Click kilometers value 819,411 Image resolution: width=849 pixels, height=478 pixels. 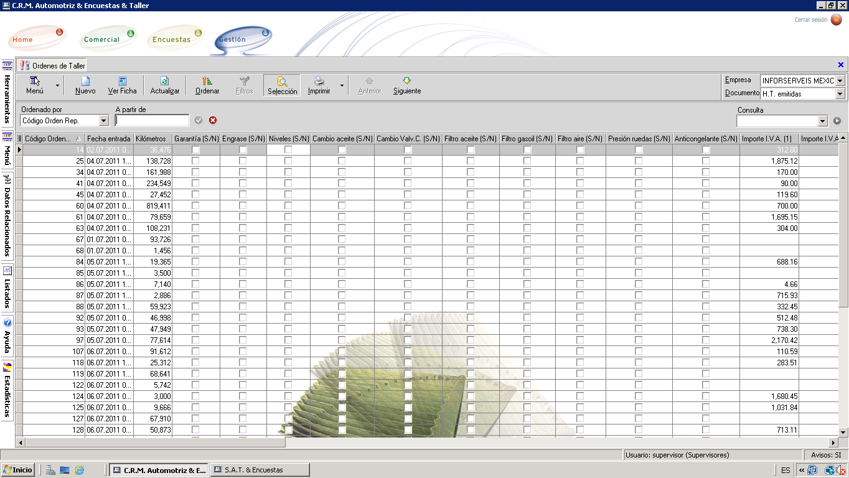pyautogui.click(x=152, y=206)
